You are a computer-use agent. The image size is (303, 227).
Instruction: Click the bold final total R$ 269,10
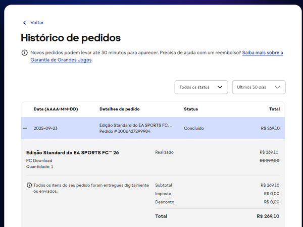[x=268, y=216]
